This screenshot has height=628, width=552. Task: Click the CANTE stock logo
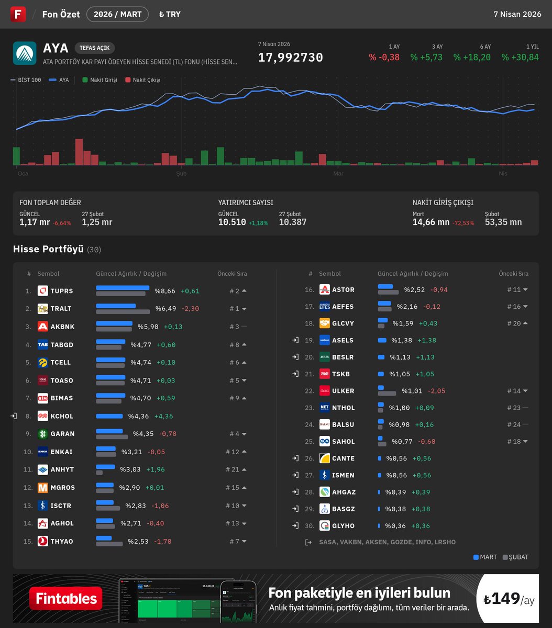click(x=325, y=458)
